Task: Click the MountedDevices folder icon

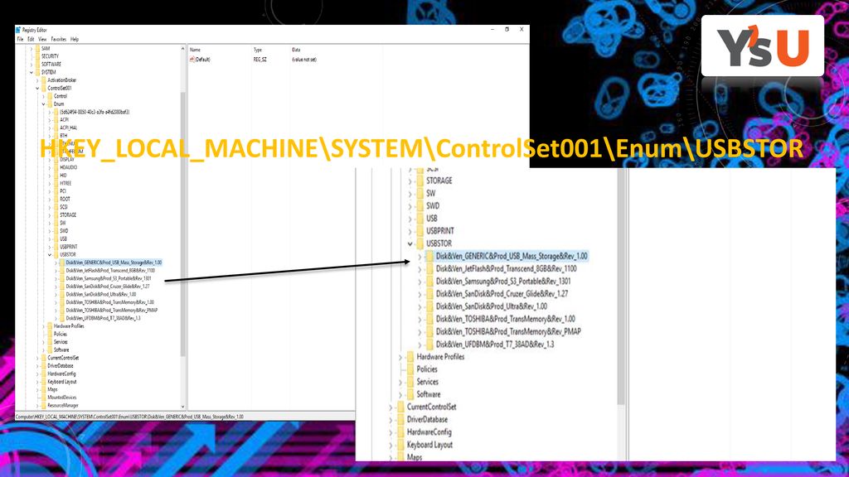Action: click(x=43, y=397)
